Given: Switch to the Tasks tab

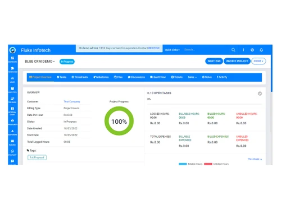Looking at the screenshot, I should [x=61, y=77].
